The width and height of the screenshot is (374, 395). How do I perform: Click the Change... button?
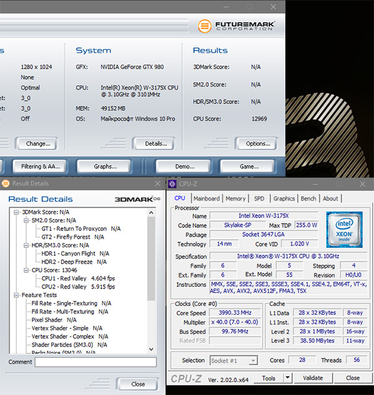click(38, 143)
